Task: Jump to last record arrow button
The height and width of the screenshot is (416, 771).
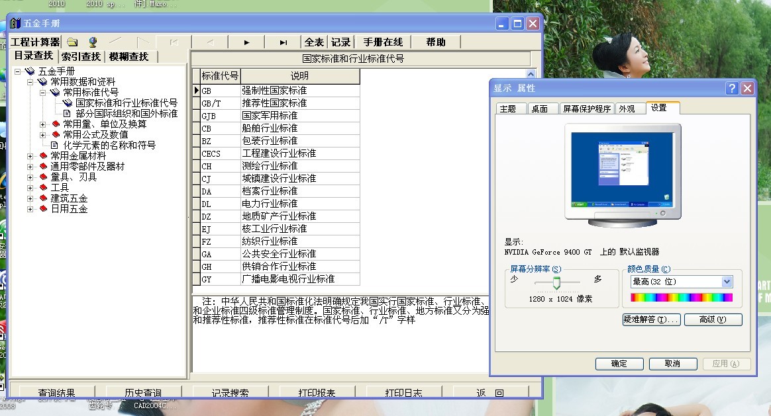Action: [283, 43]
